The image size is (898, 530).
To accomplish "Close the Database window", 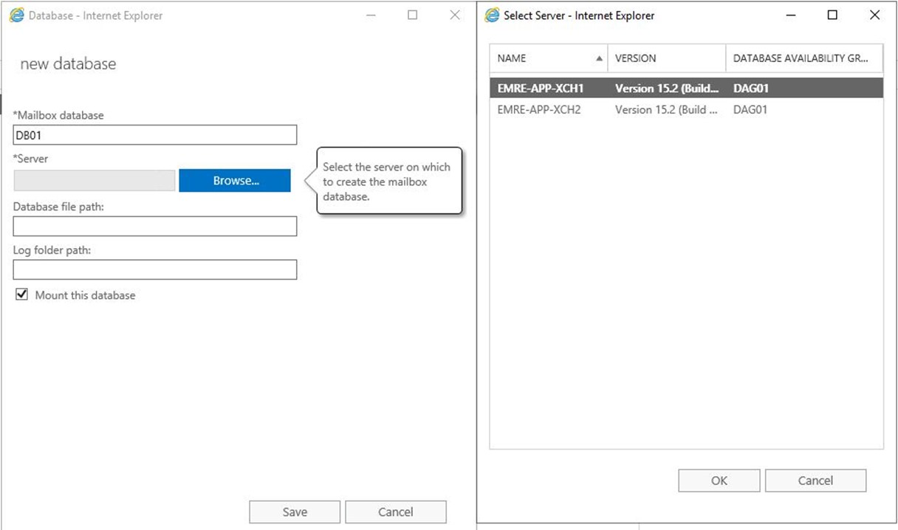I will 455,16.
